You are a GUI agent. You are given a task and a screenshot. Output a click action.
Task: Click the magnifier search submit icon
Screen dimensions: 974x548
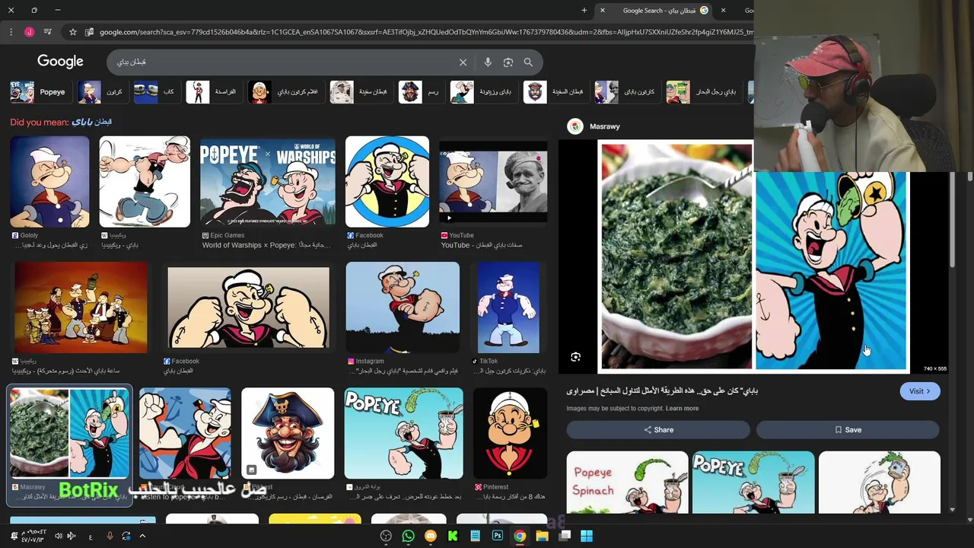528,62
